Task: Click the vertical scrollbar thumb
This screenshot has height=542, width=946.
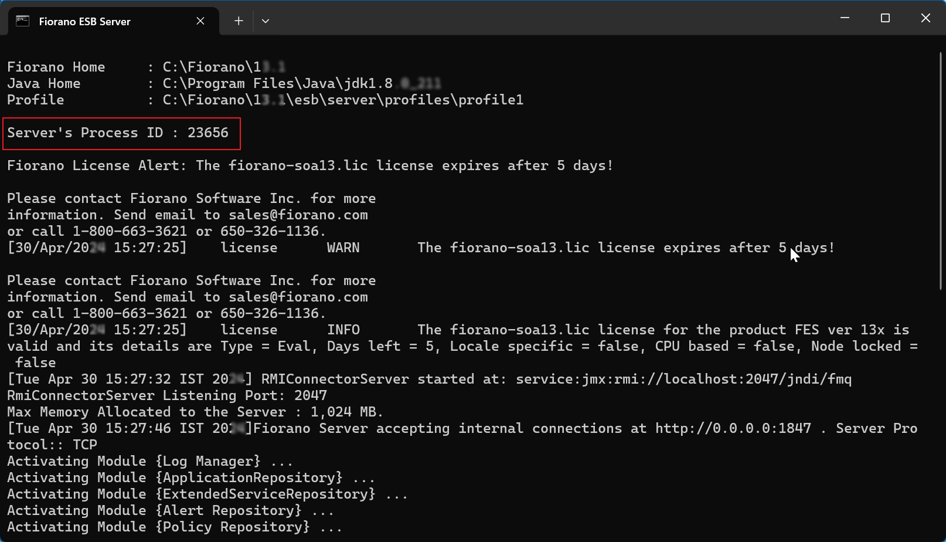Action: click(940, 170)
